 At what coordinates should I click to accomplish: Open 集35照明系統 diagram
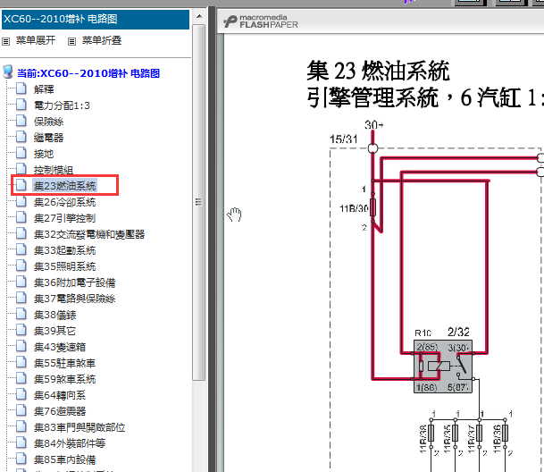click(x=64, y=266)
